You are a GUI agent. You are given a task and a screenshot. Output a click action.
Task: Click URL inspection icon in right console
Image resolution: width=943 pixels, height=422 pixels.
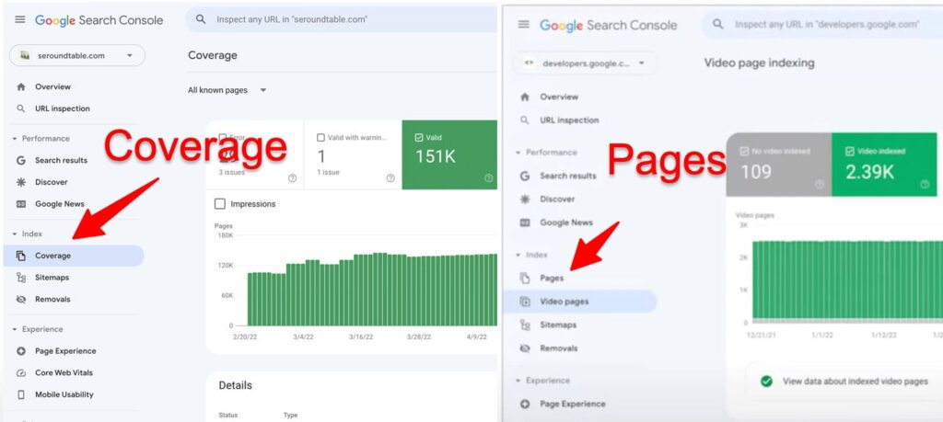[x=524, y=120]
